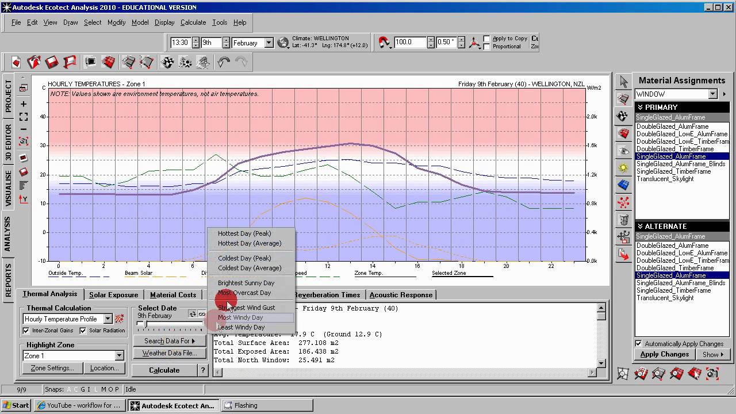Click the Undo arrow in toolbar
The image size is (736, 414).
(224, 62)
